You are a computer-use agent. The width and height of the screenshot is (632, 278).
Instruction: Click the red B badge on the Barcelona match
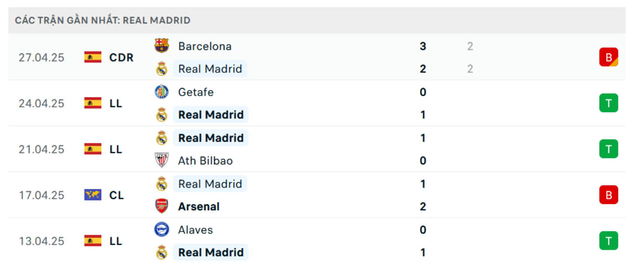click(x=609, y=57)
